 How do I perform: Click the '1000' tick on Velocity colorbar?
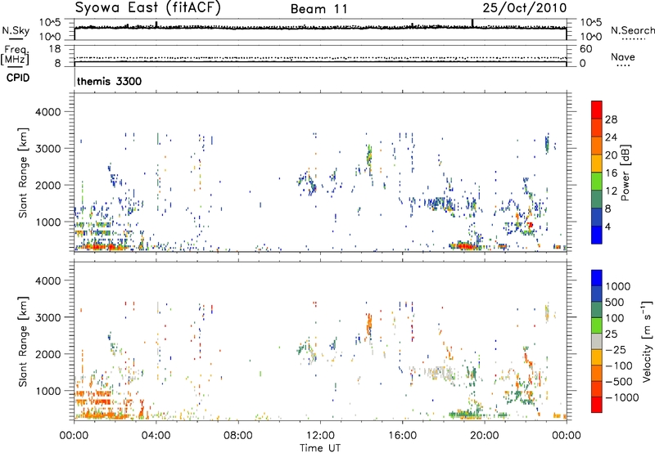[617, 286]
